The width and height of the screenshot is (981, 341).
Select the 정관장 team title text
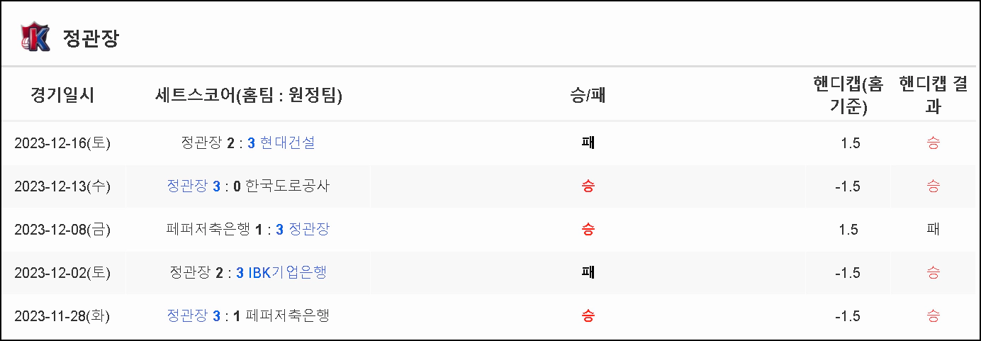coord(91,38)
